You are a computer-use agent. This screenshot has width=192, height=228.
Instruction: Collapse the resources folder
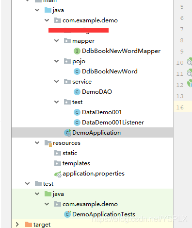tap(37, 143)
